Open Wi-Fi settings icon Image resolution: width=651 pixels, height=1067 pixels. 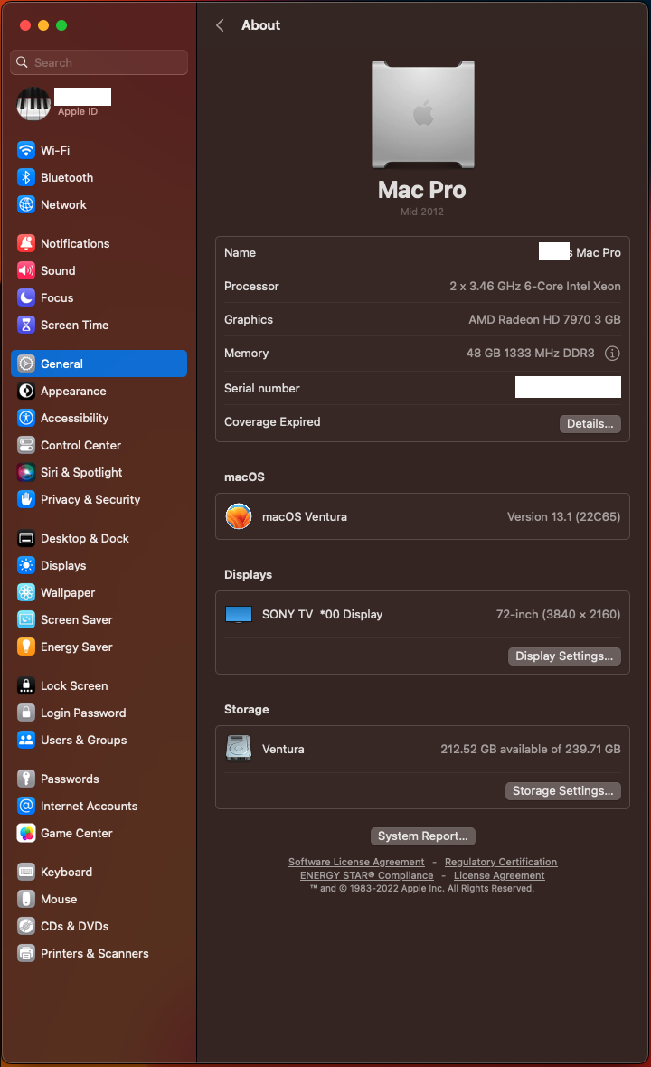[26, 150]
